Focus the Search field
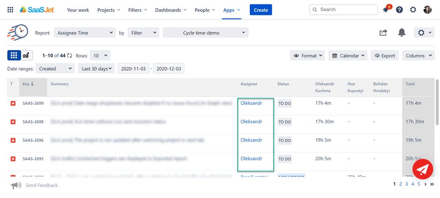 click(344, 10)
